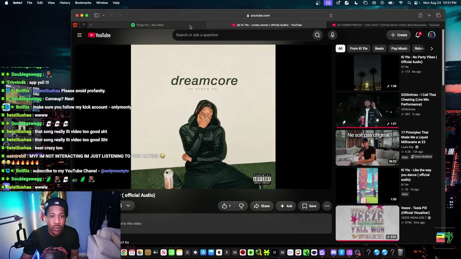
Task: Open the Create menu on YouTube
Action: click(x=399, y=35)
